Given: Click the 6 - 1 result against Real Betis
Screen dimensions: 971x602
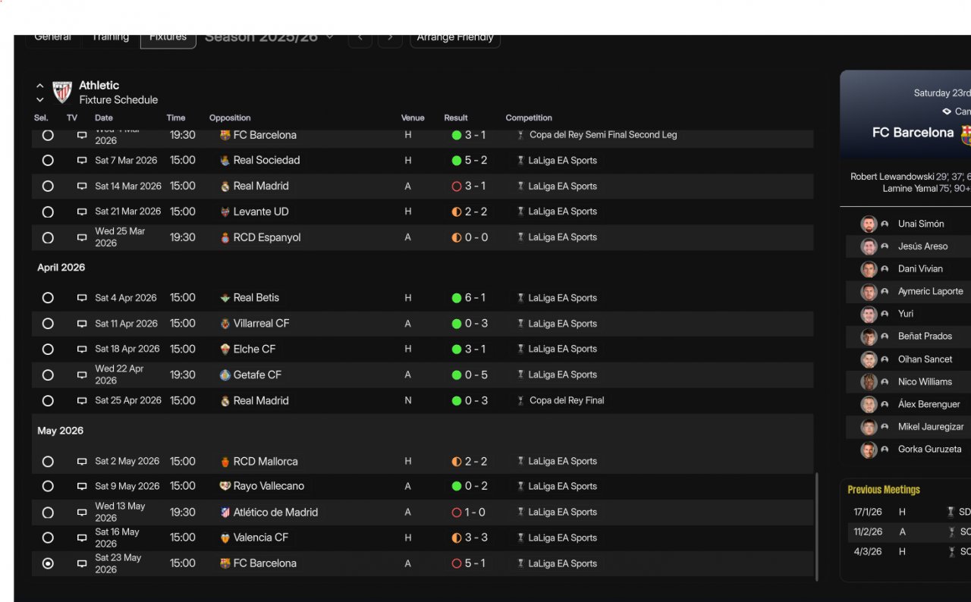Looking at the screenshot, I should (475, 298).
